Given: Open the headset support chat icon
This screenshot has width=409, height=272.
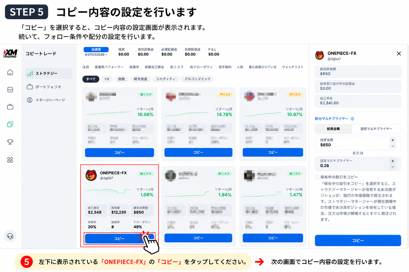Looking at the screenshot, I should tap(10, 236).
